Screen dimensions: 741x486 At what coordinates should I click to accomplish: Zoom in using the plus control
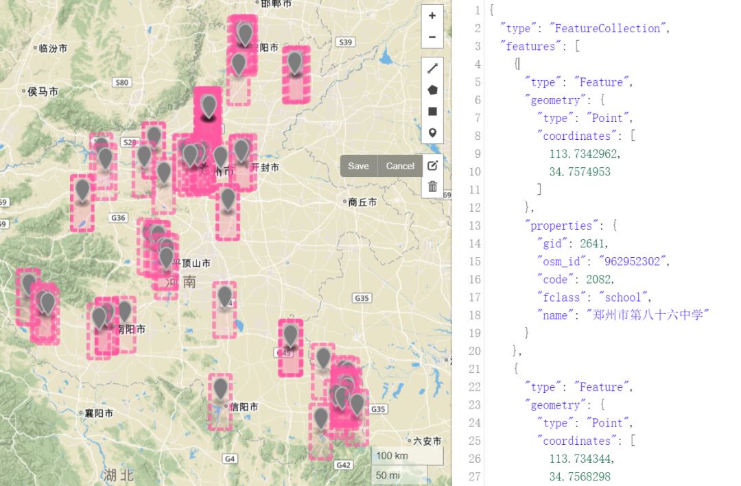[x=432, y=15]
